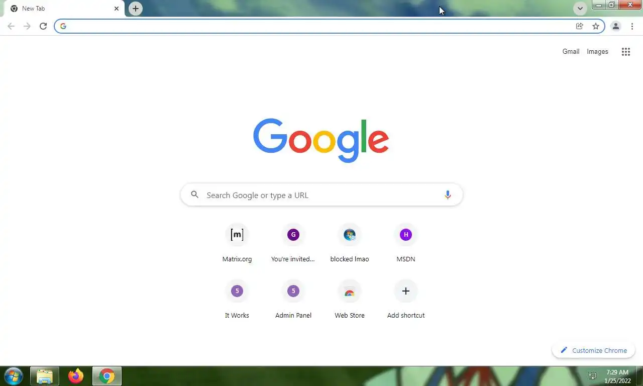Open the Windows Start menu
The height and width of the screenshot is (386, 643).
click(13, 376)
